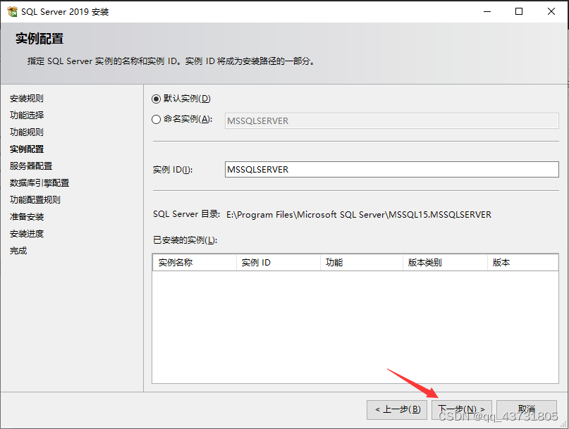Click the 实例 ID input field
The width and height of the screenshot is (569, 429).
(x=391, y=169)
